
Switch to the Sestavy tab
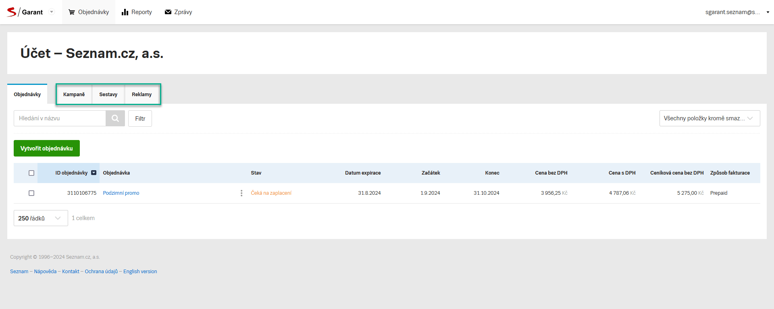(x=108, y=95)
